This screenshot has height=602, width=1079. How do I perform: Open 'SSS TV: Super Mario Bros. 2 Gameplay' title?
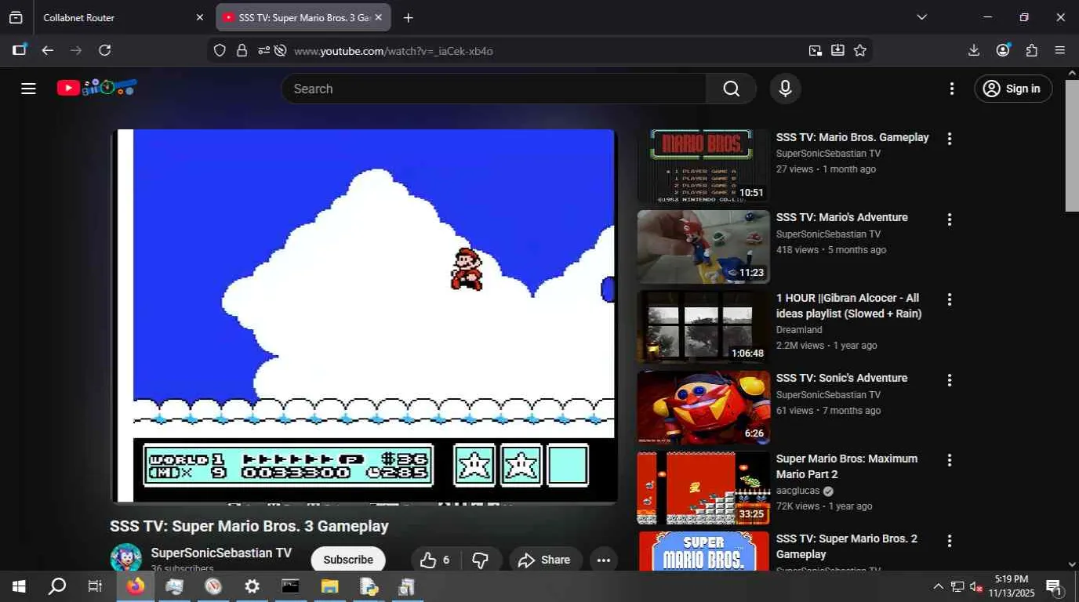(x=847, y=546)
